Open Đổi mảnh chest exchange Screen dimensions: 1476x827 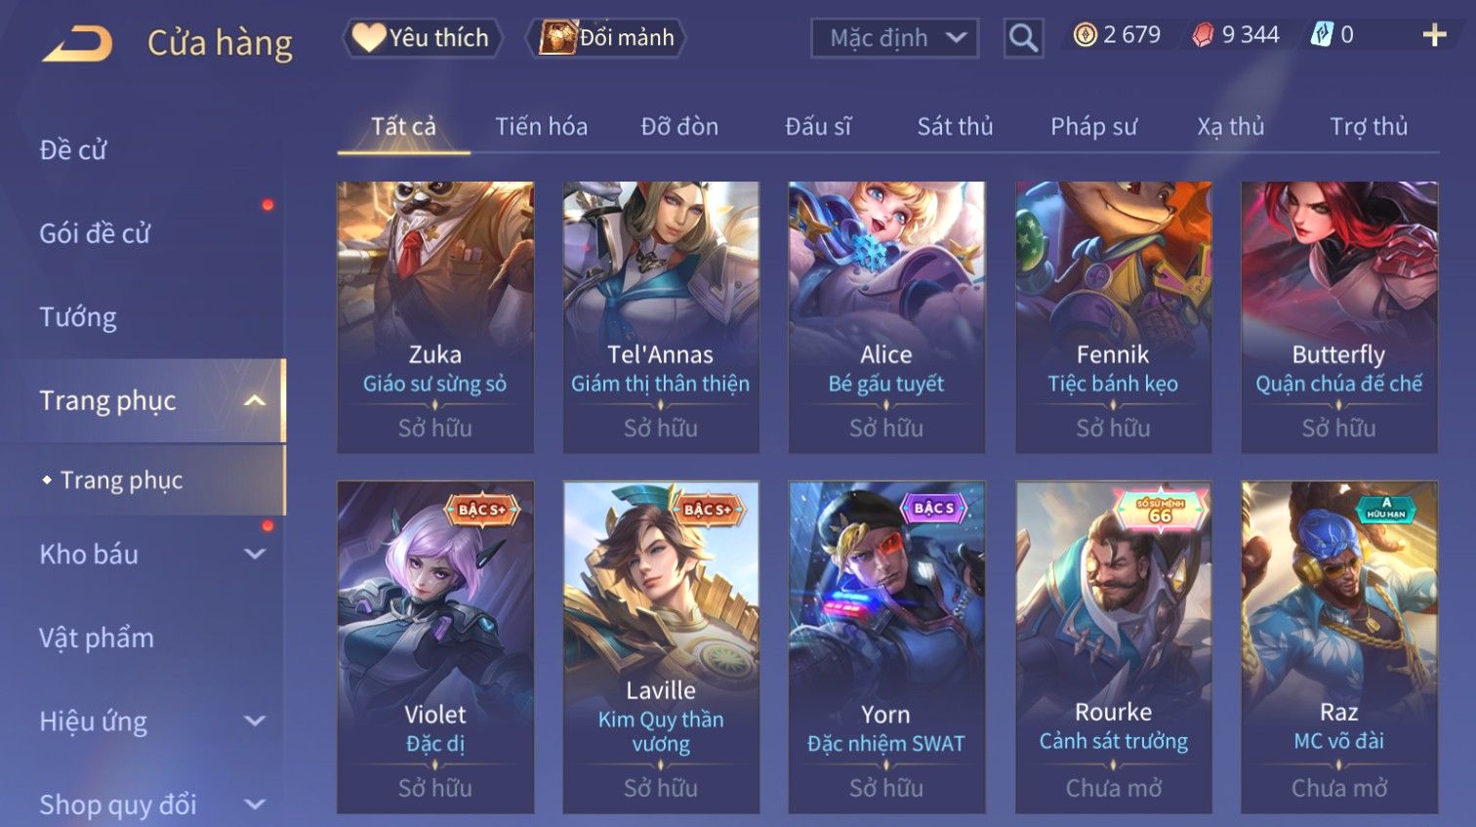(x=607, y=38)
